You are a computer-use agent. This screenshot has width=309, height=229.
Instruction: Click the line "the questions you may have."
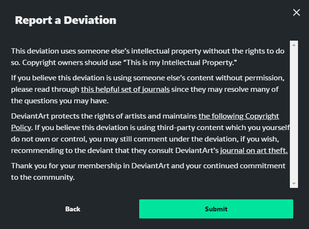click(53, 100)
